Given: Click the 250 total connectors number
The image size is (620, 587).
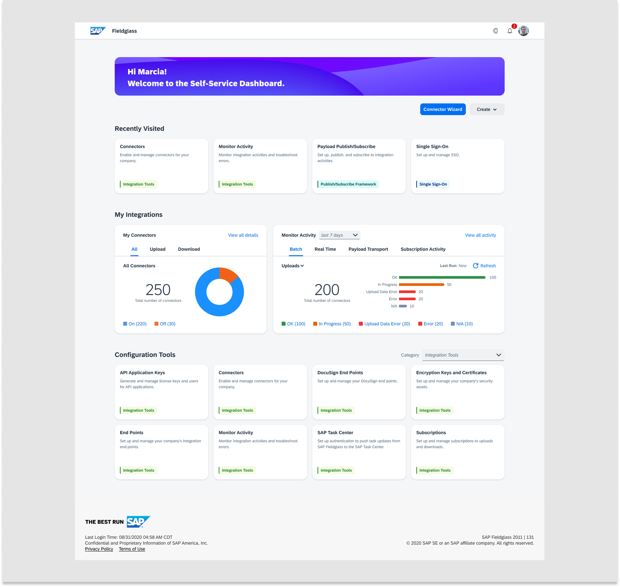Looking at the screenshot, I should point(158,290).
